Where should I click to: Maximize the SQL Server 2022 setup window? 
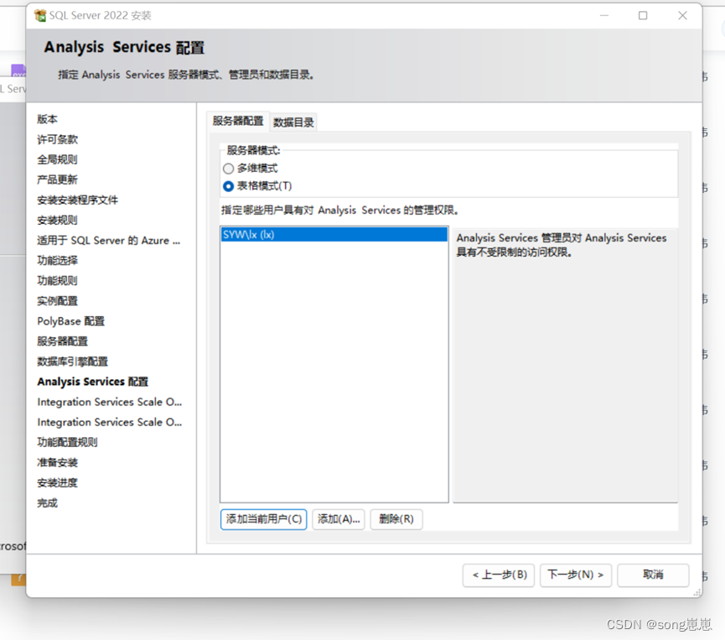(x=643, y=16)
